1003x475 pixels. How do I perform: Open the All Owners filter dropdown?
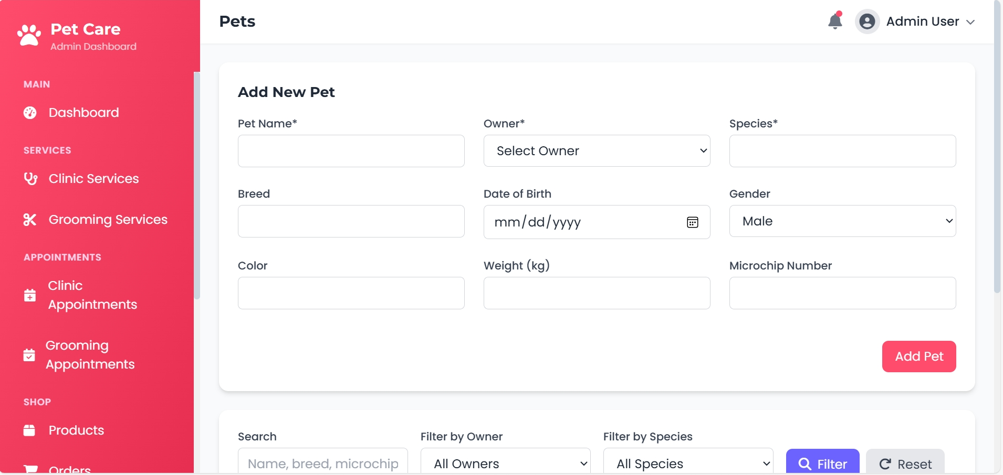coord(505,463)
